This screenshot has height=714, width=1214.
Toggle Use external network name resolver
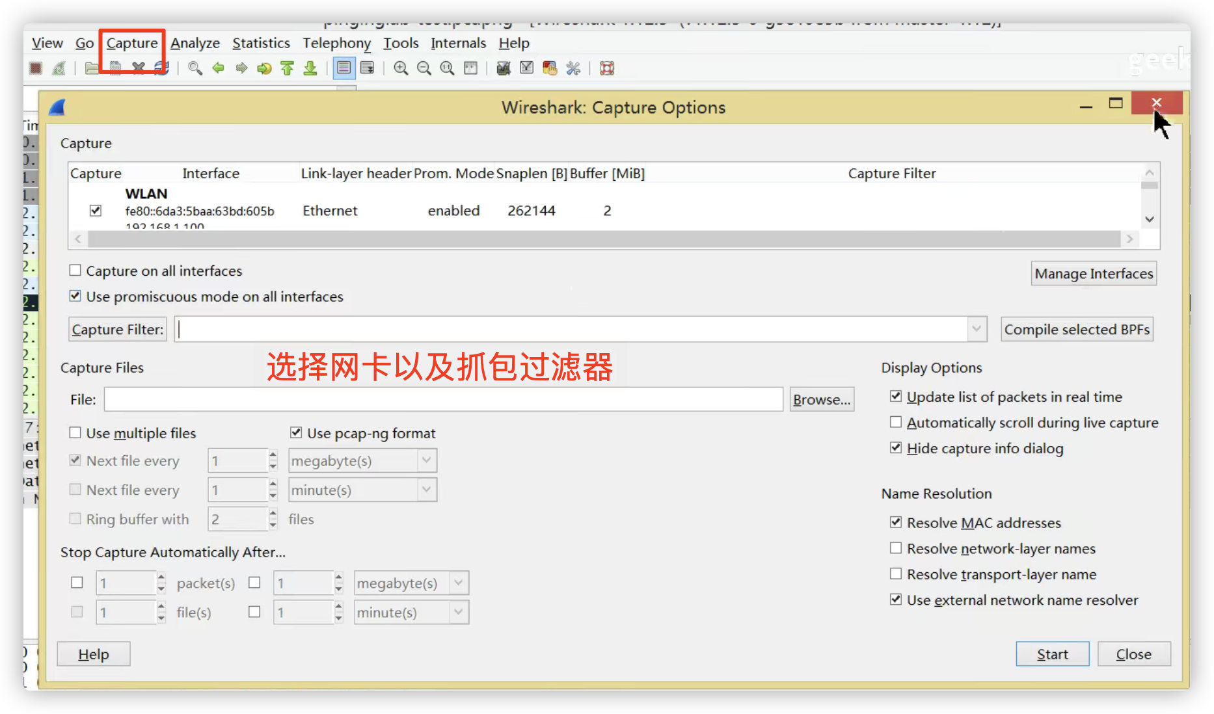click(896, 600)
